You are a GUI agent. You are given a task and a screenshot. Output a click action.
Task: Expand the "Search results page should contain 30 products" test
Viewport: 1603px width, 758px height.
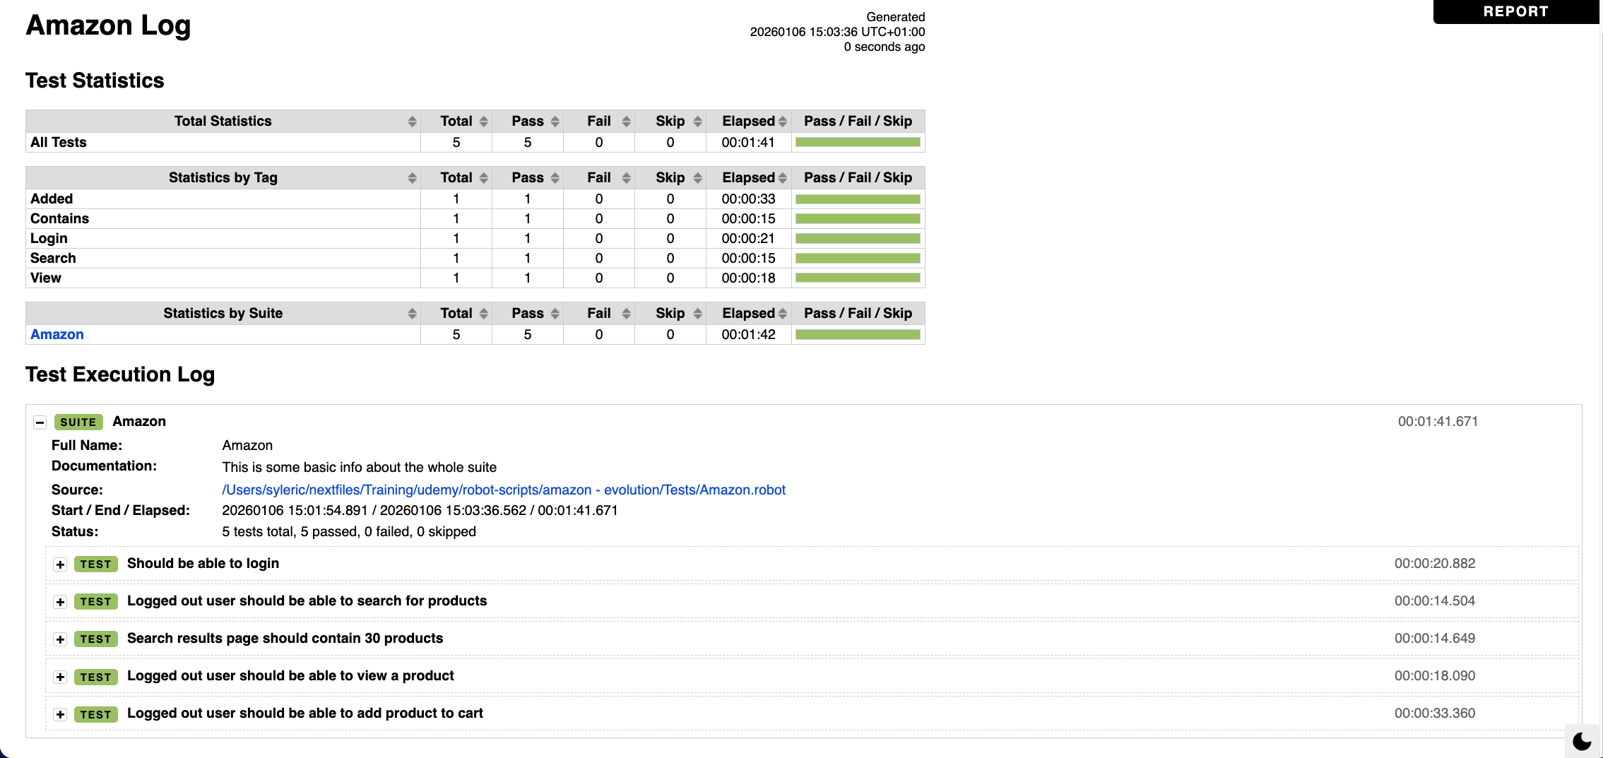click(x=60, y=639)
